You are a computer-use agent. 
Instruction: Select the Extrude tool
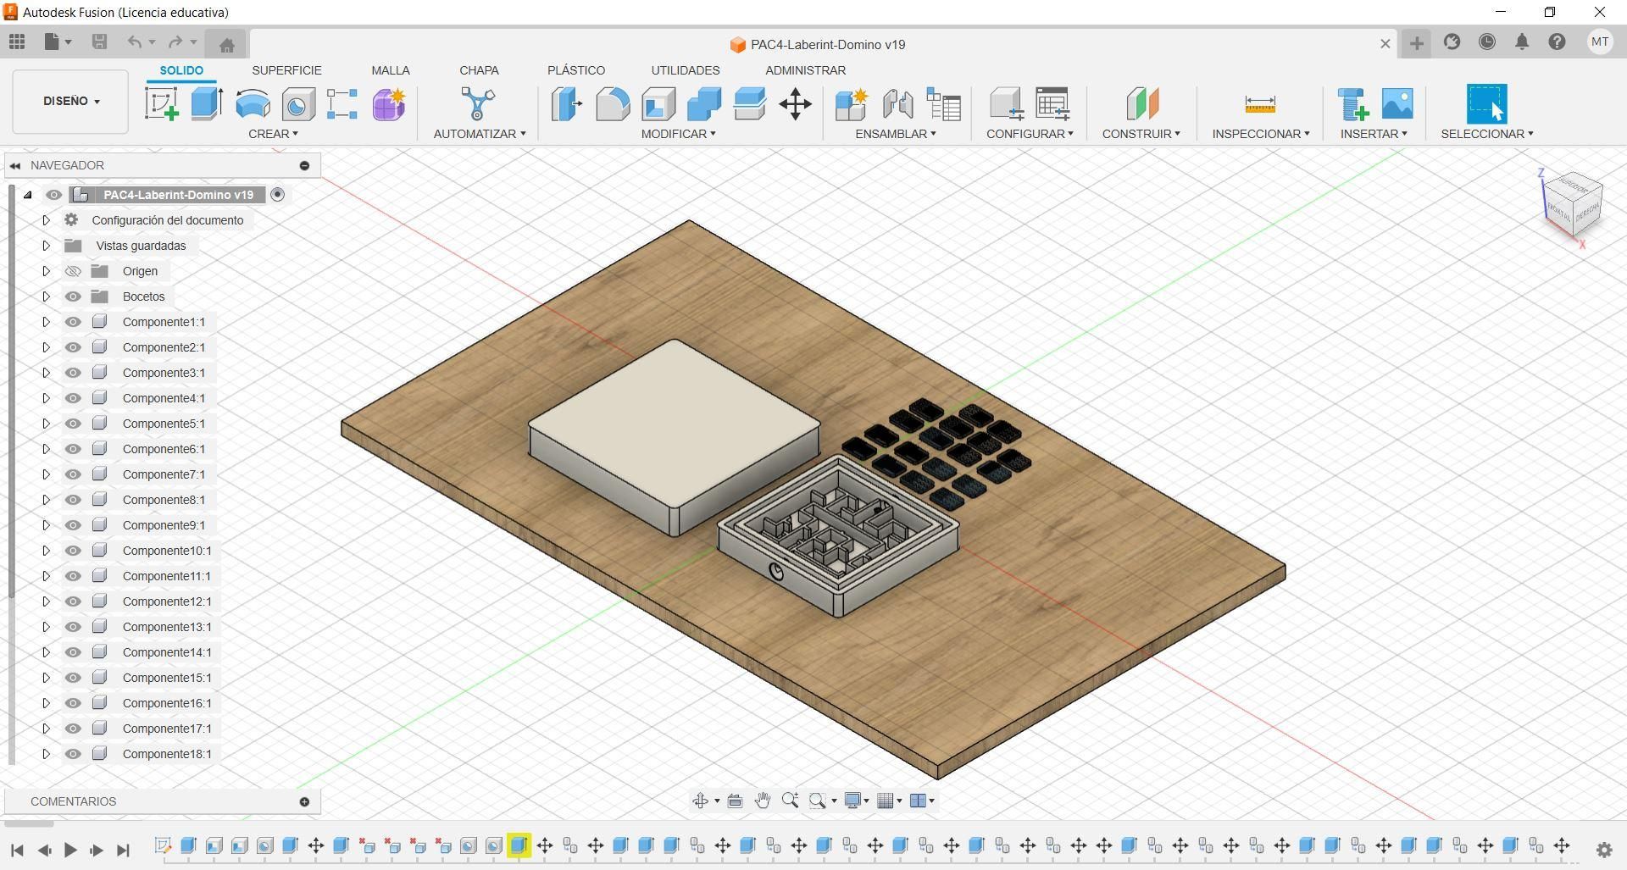coord(207,104)
